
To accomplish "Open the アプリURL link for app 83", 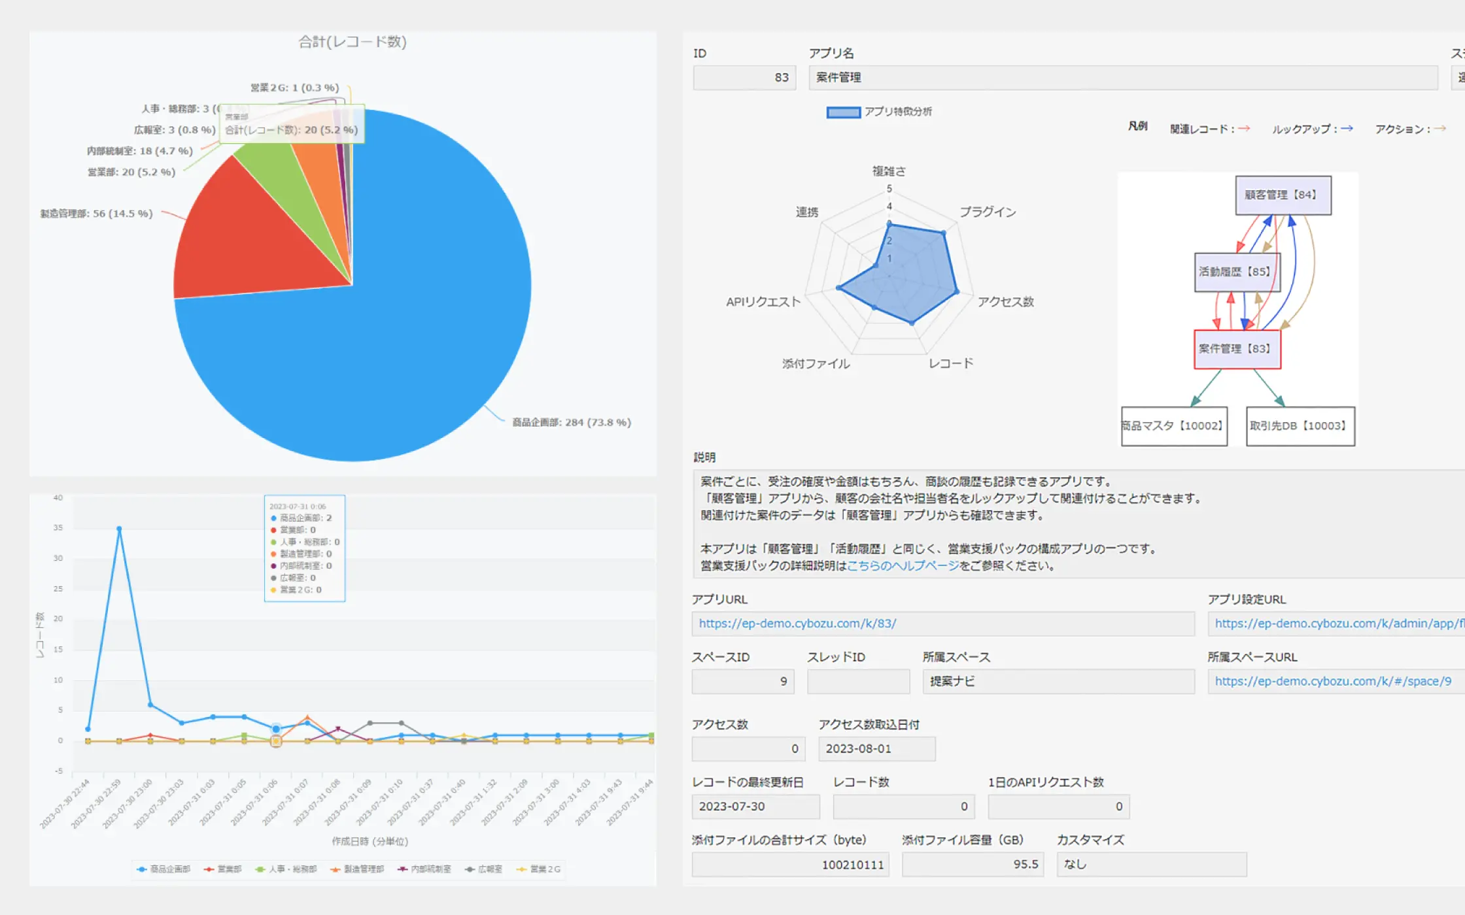I will 797,624.
